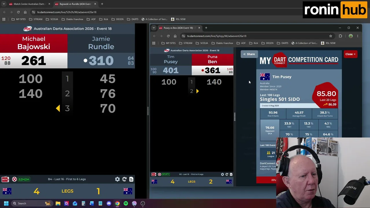Open Kick bookmark folder in back window
The width and height of the screenshot is (370, 208).
[x=103, y=19]
